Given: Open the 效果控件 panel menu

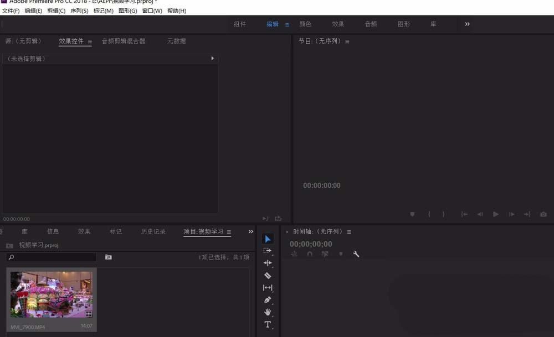Looking at the screenshot, I should point(90,41).
